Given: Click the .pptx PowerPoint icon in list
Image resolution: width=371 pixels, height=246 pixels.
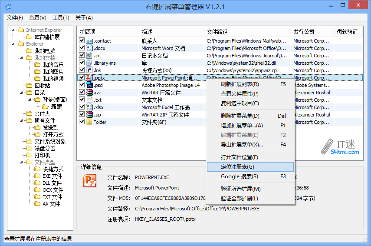Looking at the screenshot, I should coord(89,78).
